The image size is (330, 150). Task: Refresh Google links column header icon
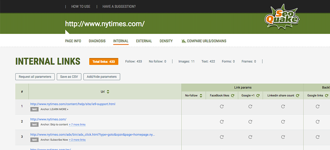point(327,96)
